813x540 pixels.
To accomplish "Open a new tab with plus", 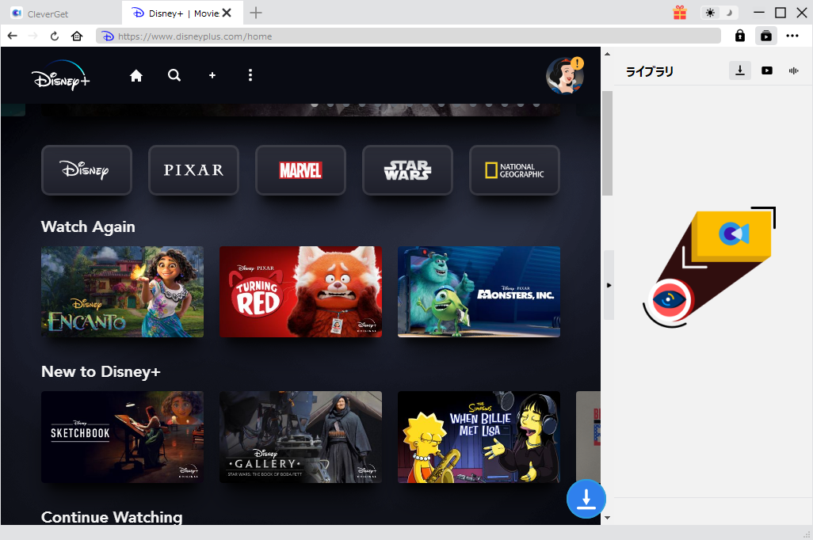I will (x=256, y=13).
